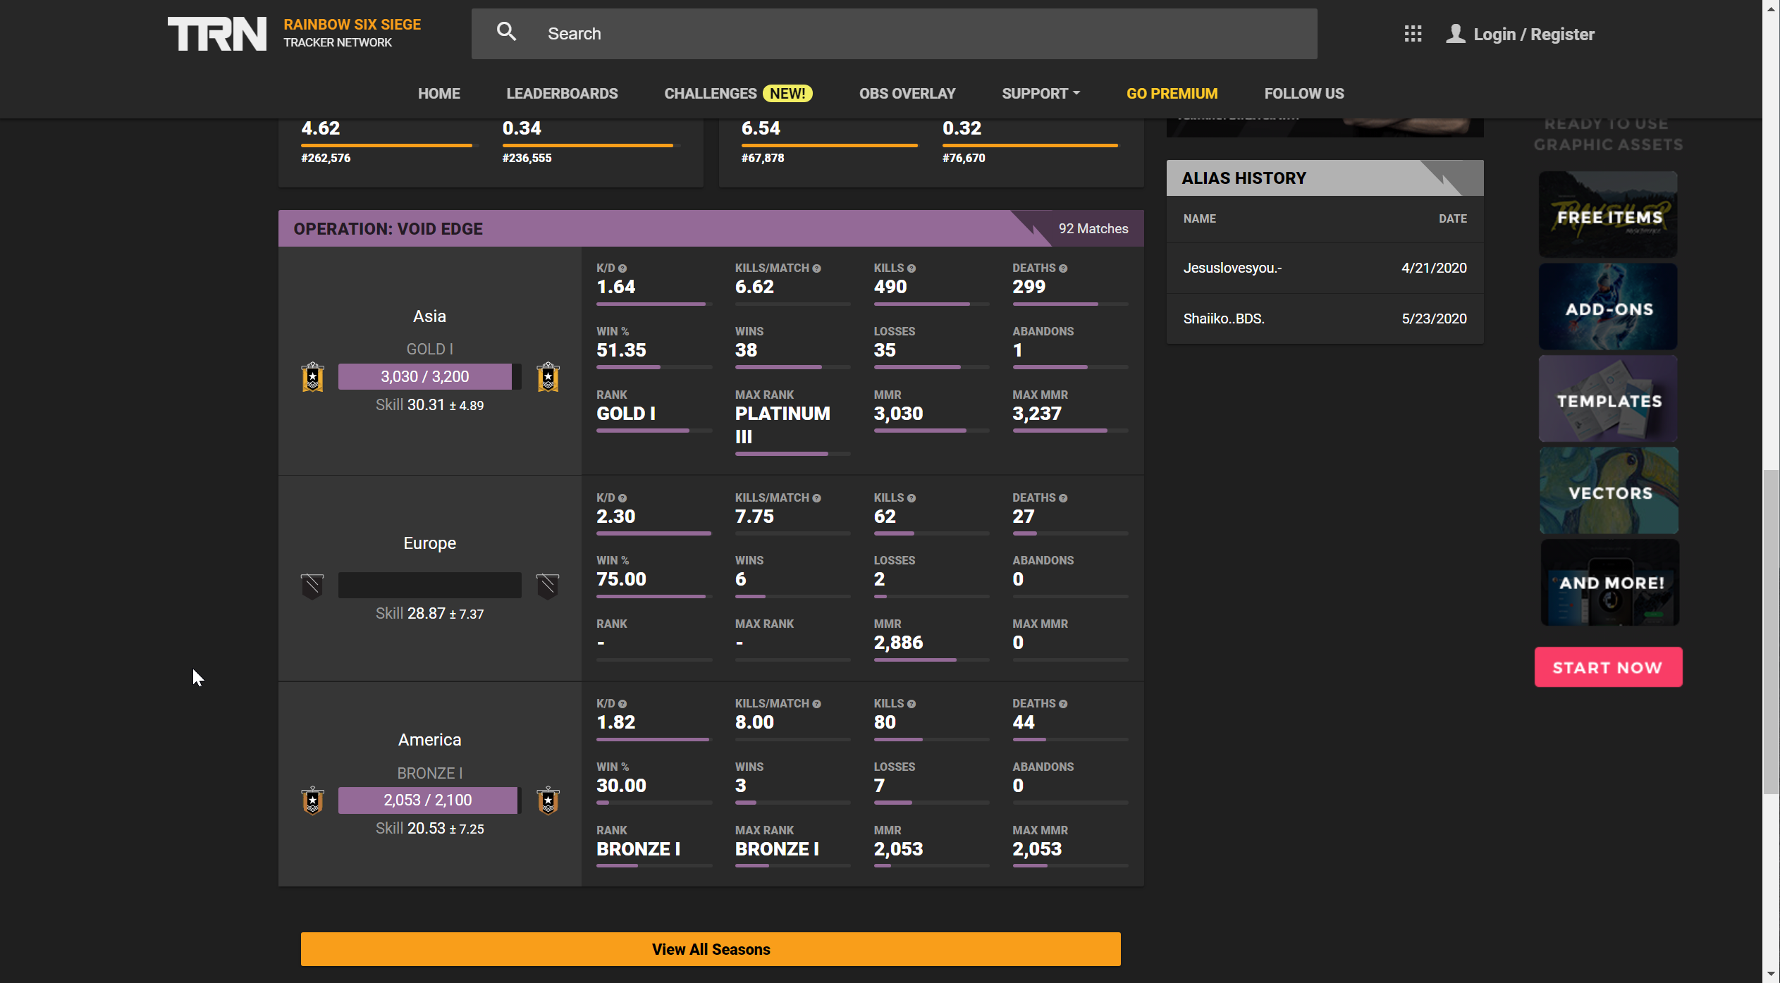Go to OBS Overlay page
This screenshot has width=1780, height=983.
pyautogui.click(x=907, y=94)
